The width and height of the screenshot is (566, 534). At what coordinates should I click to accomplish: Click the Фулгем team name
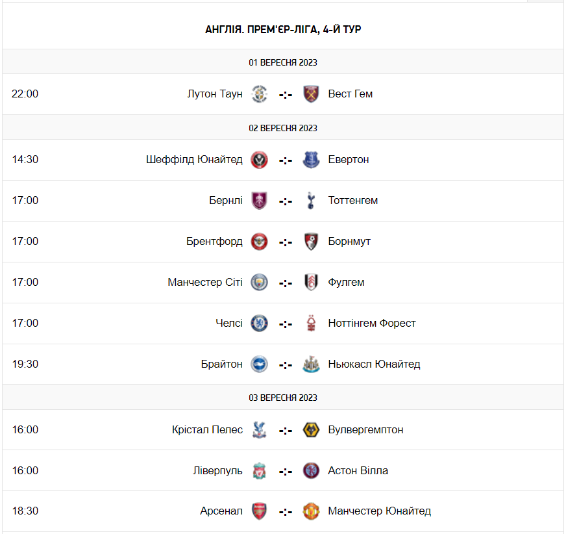pos(346,282)
